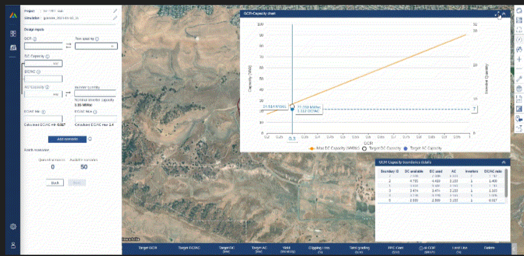Click the DC Capacity input field
The height and width of the screenshot is (256, 524).
(44, 63)
